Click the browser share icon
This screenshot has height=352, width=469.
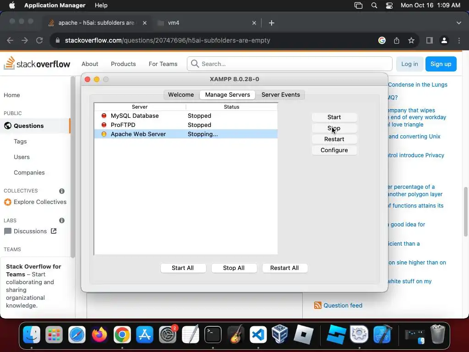(397, 40)
